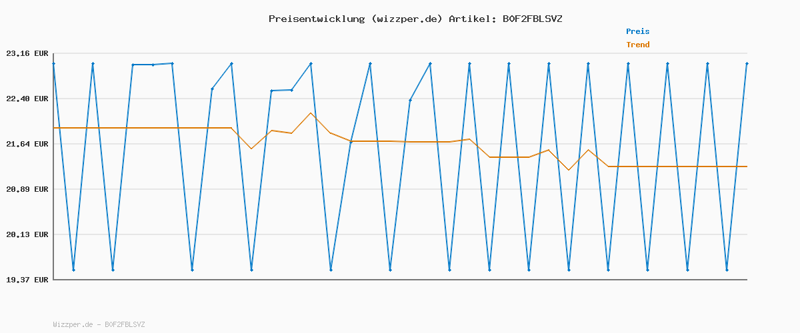Click the first dip in the orange trend line

point(251,149)
